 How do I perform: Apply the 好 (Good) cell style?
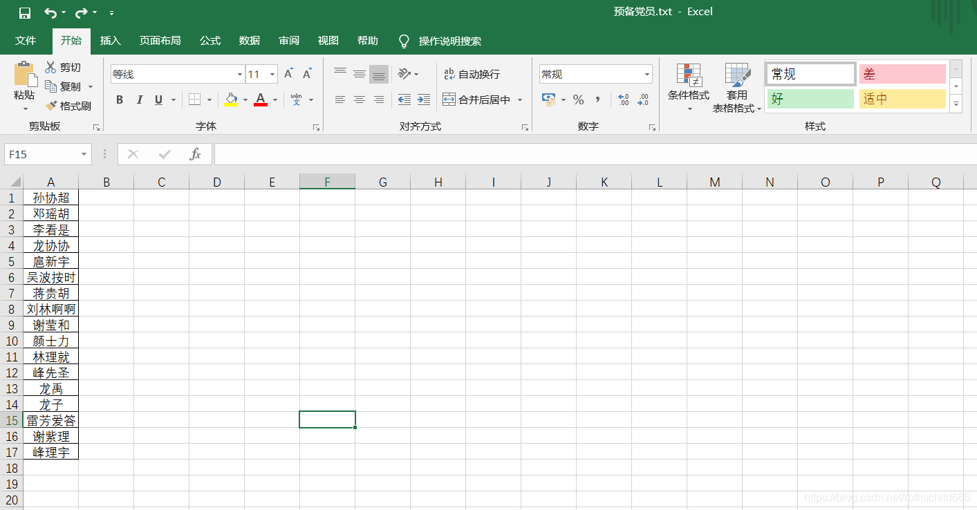click(x=811, y=99)
